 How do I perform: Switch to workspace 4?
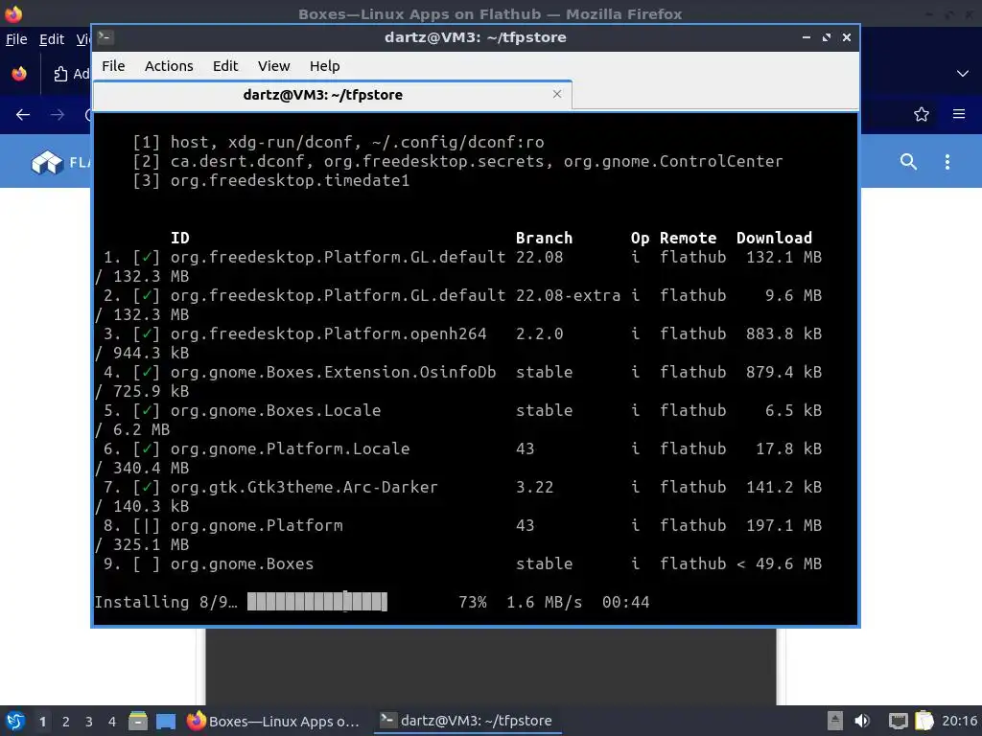click(112, 722)
